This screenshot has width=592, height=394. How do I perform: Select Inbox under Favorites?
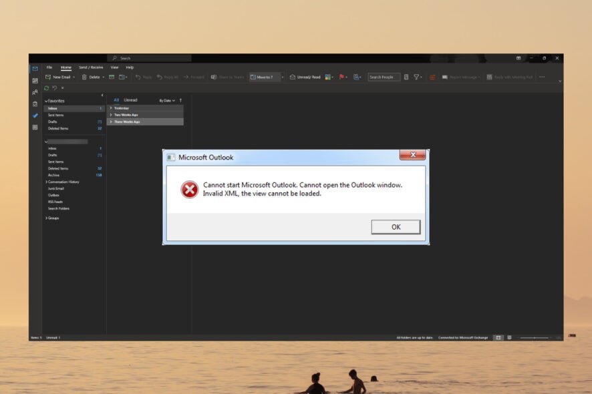point(74,108)
